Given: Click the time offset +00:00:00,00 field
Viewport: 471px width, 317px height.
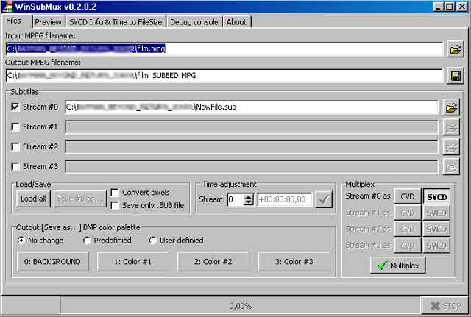Looking at the screenshot, I should pyautogui.click(x=285, y=199).
